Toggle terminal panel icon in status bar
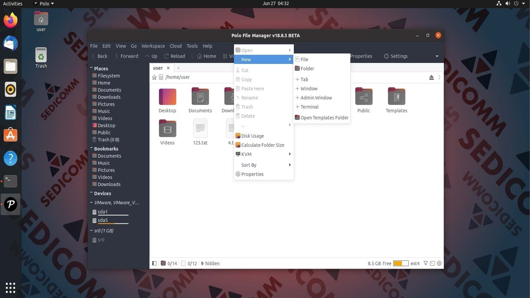530x298 pixels. [x=432, y=263]
